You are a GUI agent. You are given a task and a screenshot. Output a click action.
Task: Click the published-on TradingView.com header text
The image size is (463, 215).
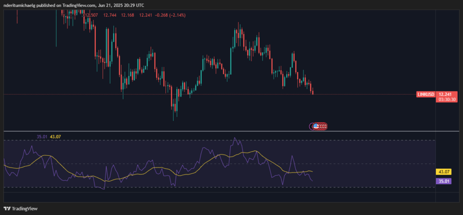(x=74, y=5)
